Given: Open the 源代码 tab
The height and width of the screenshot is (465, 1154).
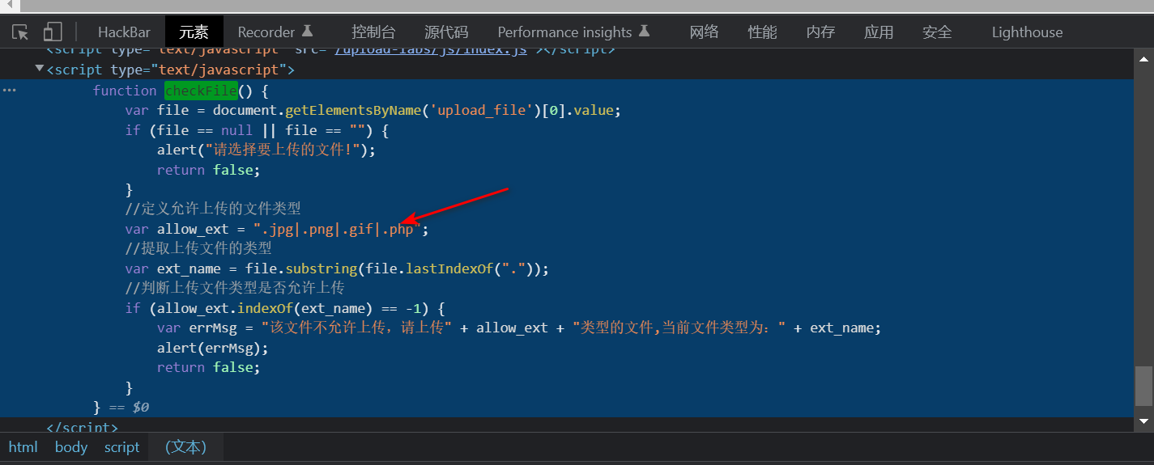Looking at the screenshot, I should coord(446,32).
